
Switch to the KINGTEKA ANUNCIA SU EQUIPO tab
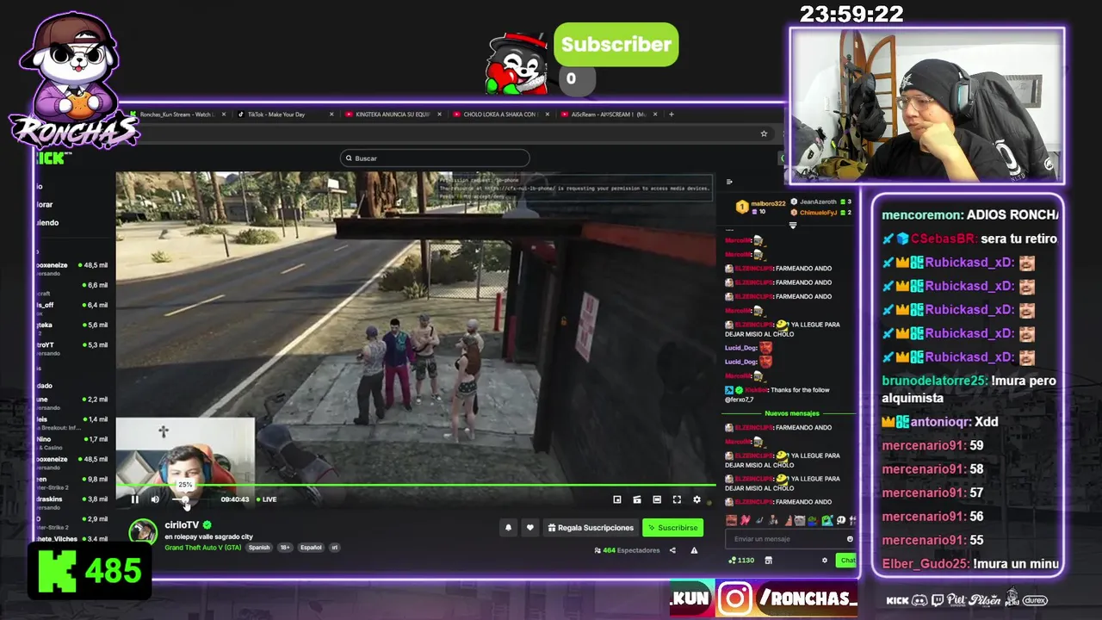392,115
